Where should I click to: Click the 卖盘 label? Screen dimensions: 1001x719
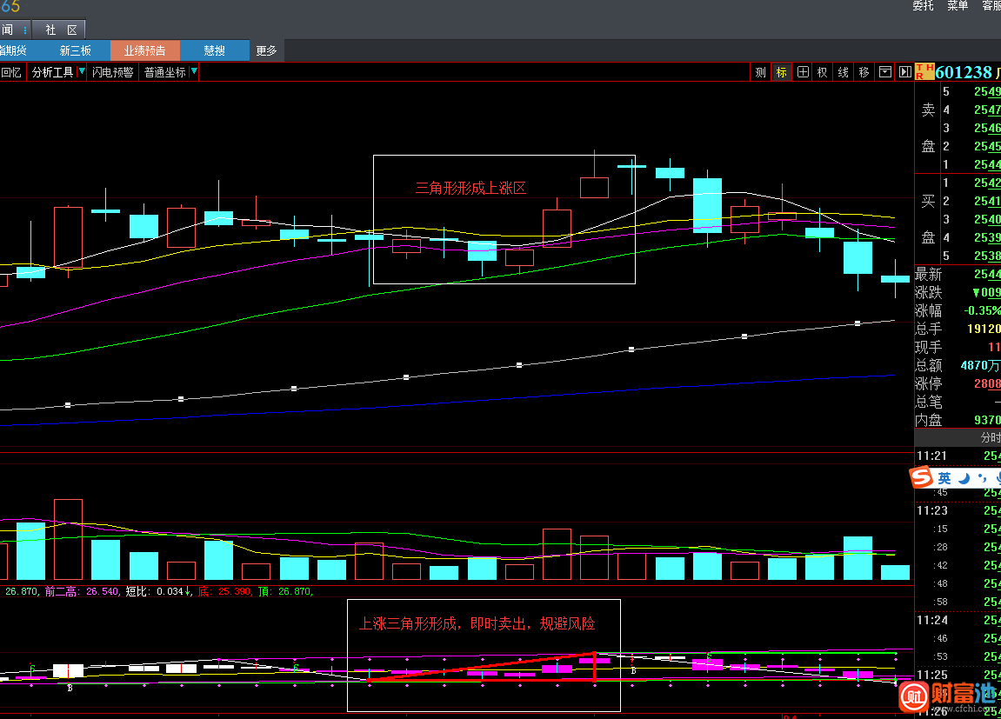point(928,128)
